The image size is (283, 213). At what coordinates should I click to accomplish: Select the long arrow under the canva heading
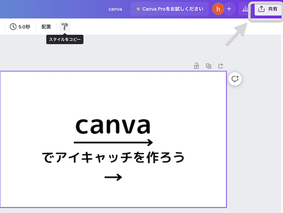pyautogui.click(x=113, y=142)
